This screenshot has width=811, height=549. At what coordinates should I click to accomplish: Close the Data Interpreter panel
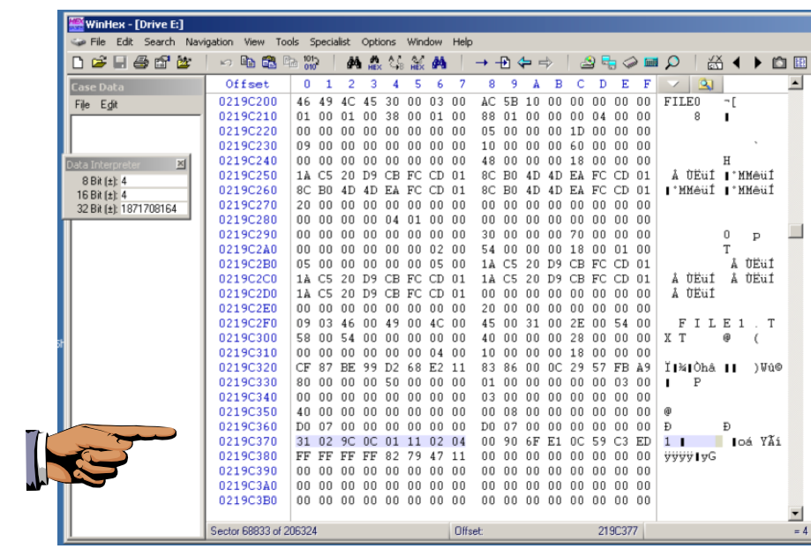point(181,164)
